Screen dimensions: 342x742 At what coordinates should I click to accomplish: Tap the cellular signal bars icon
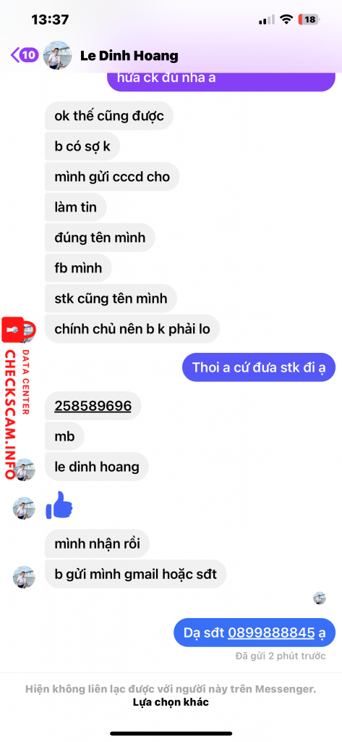click(266, 20)
